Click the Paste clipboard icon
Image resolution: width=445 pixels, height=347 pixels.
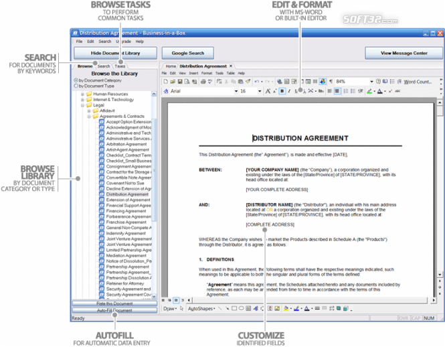click(x=241, y=82)
